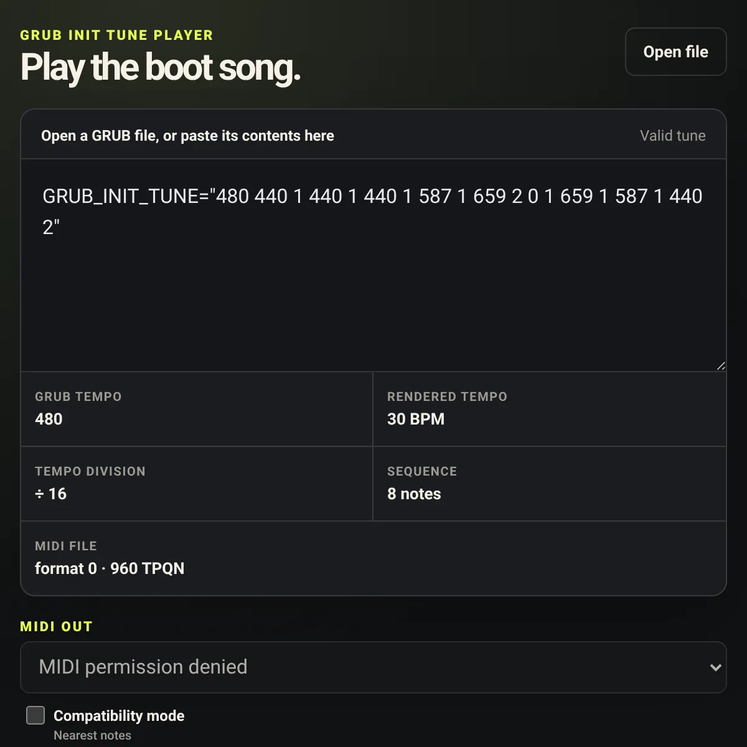Click the text area resize grip icon
This screenshot has width=747, height=747.
(720, 365)
